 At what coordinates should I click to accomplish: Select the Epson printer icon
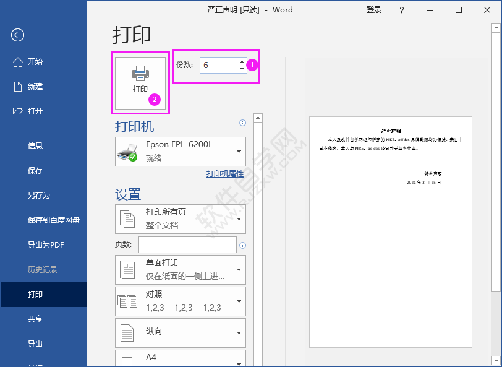[x=127, y=152]
